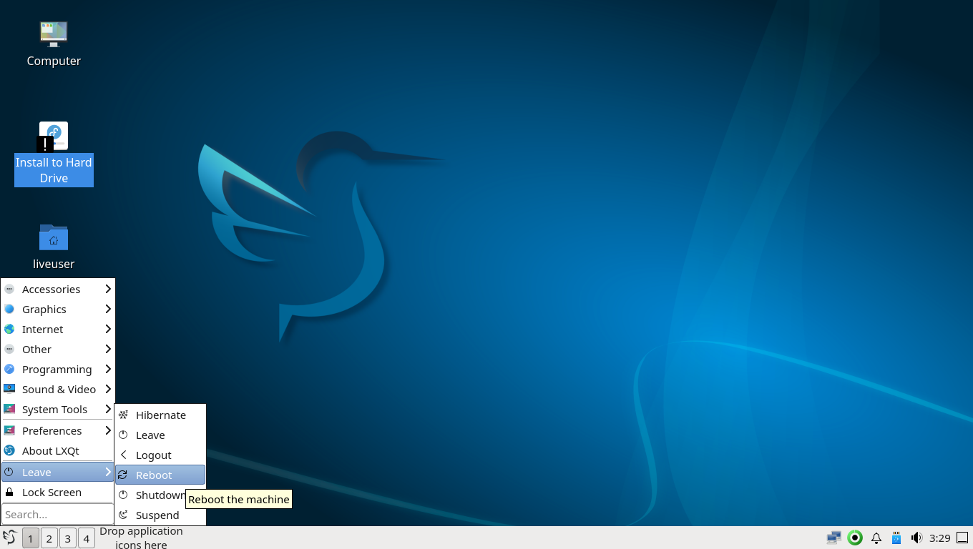The width and height of the screenshot is (973, 549).
Task: Click the Internet globe icon
Action: tap(9, 330)
